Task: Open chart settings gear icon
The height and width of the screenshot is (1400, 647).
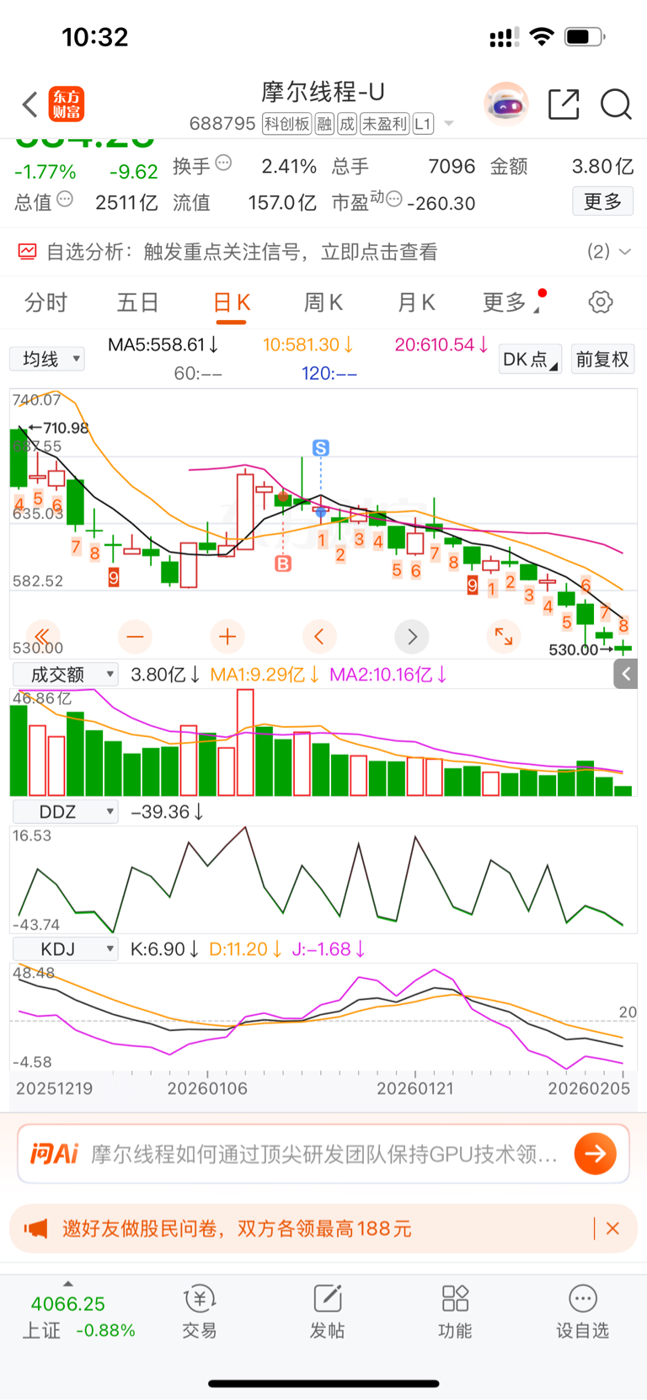Action: (601, 302)
